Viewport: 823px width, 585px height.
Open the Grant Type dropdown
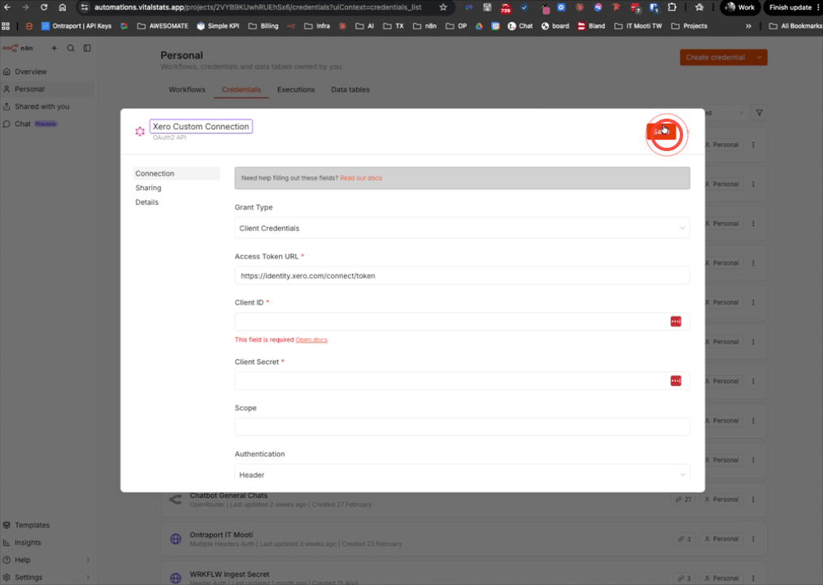[x=462, y=228]
